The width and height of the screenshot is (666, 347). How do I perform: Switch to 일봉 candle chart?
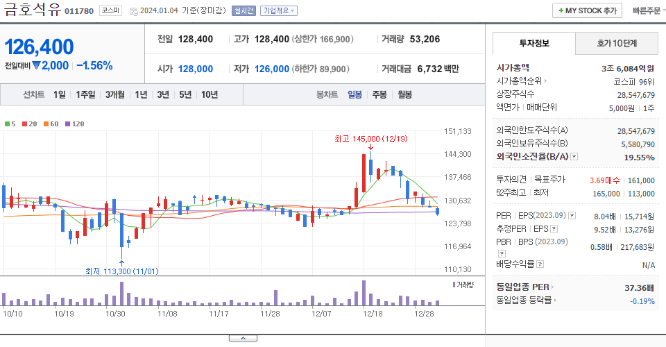(355, 94)
